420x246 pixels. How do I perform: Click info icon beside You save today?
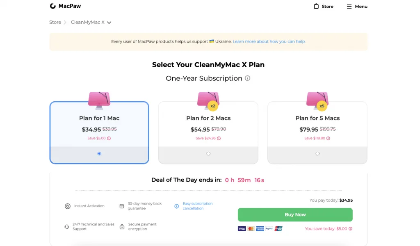(x=350, y=229)
